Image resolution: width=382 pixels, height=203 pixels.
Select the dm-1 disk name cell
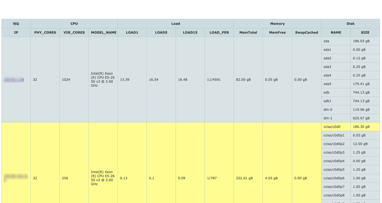tap(336, 118)
